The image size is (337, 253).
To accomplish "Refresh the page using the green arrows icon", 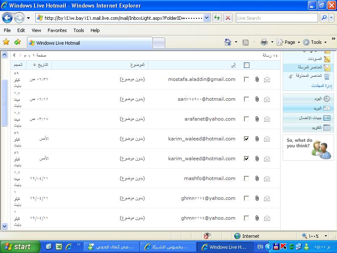I will (x=217, y=18).
